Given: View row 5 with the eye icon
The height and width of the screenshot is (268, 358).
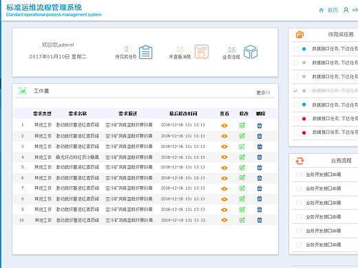Looking at the screenshot, I should [224, 168].
